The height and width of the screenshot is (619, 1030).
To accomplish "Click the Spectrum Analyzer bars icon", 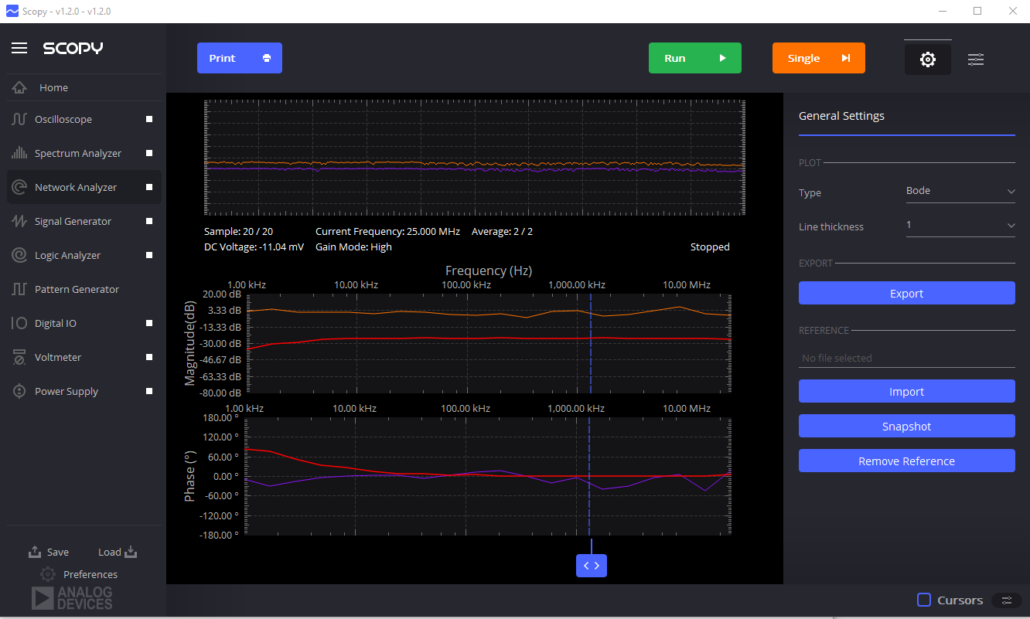I will [x=19, y=153].
